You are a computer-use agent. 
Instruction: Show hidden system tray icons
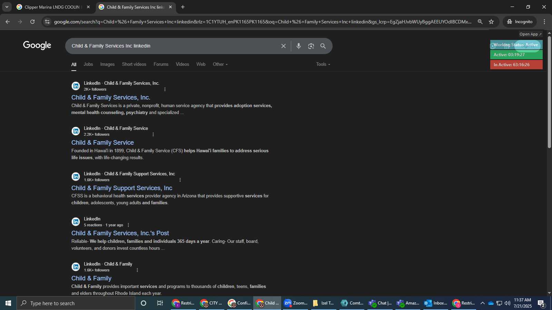[483, 303]
